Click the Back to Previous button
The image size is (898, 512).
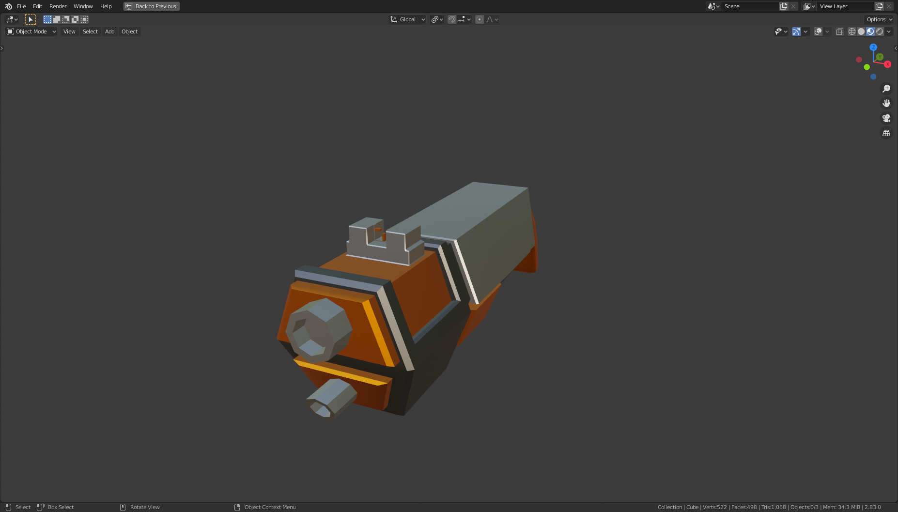pos(151,6)
